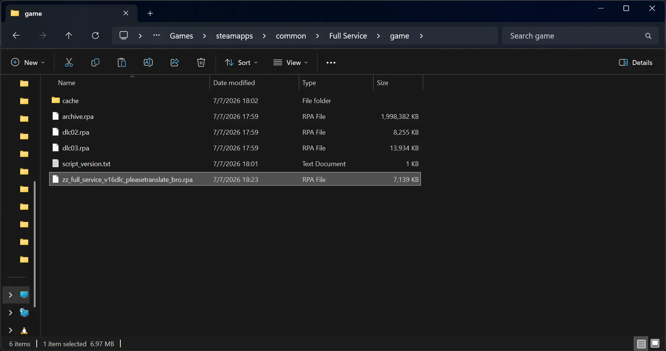Navigate to steamapps in breadcrumb path
666x351 pixels.
coord(234,36)
